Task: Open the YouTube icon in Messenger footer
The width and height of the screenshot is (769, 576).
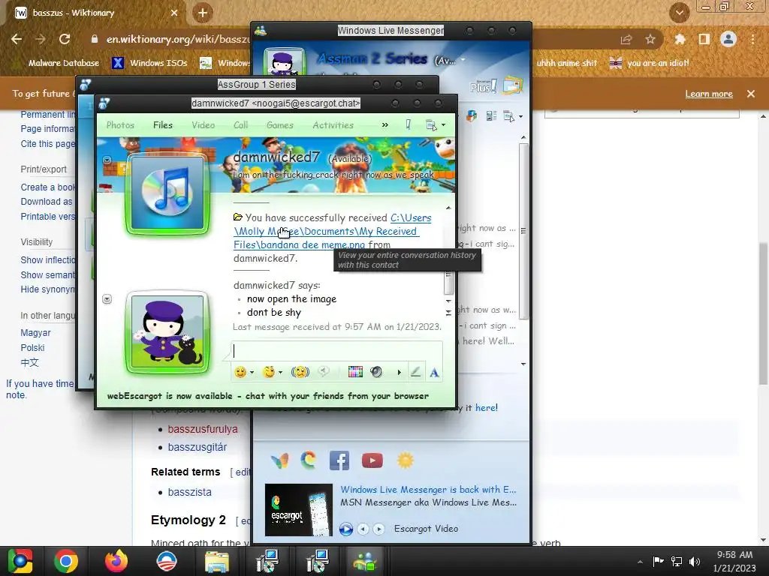Action: click(x=372, y=460)
